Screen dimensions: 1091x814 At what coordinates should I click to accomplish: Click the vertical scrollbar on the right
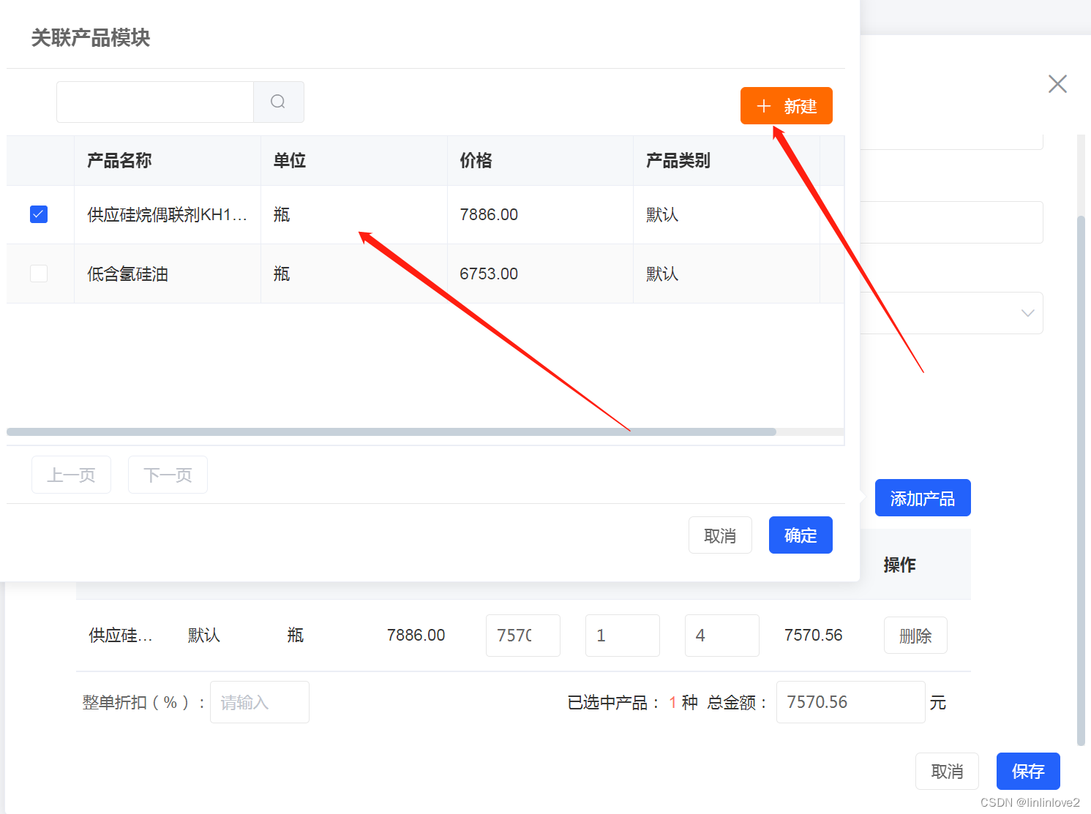click(x=1081, y=481)
